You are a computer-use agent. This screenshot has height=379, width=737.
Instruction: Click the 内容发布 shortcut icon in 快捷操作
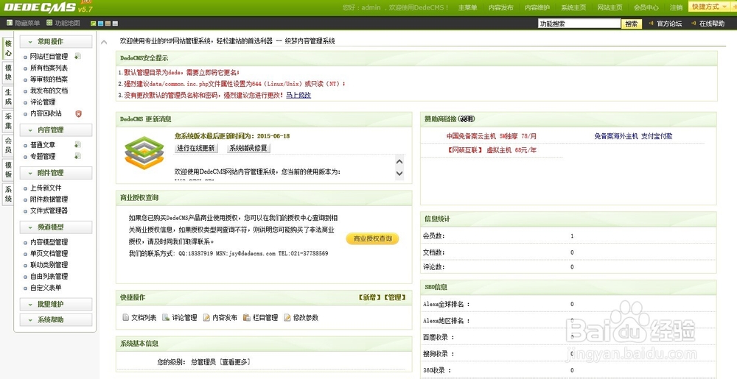click(206, 318)
